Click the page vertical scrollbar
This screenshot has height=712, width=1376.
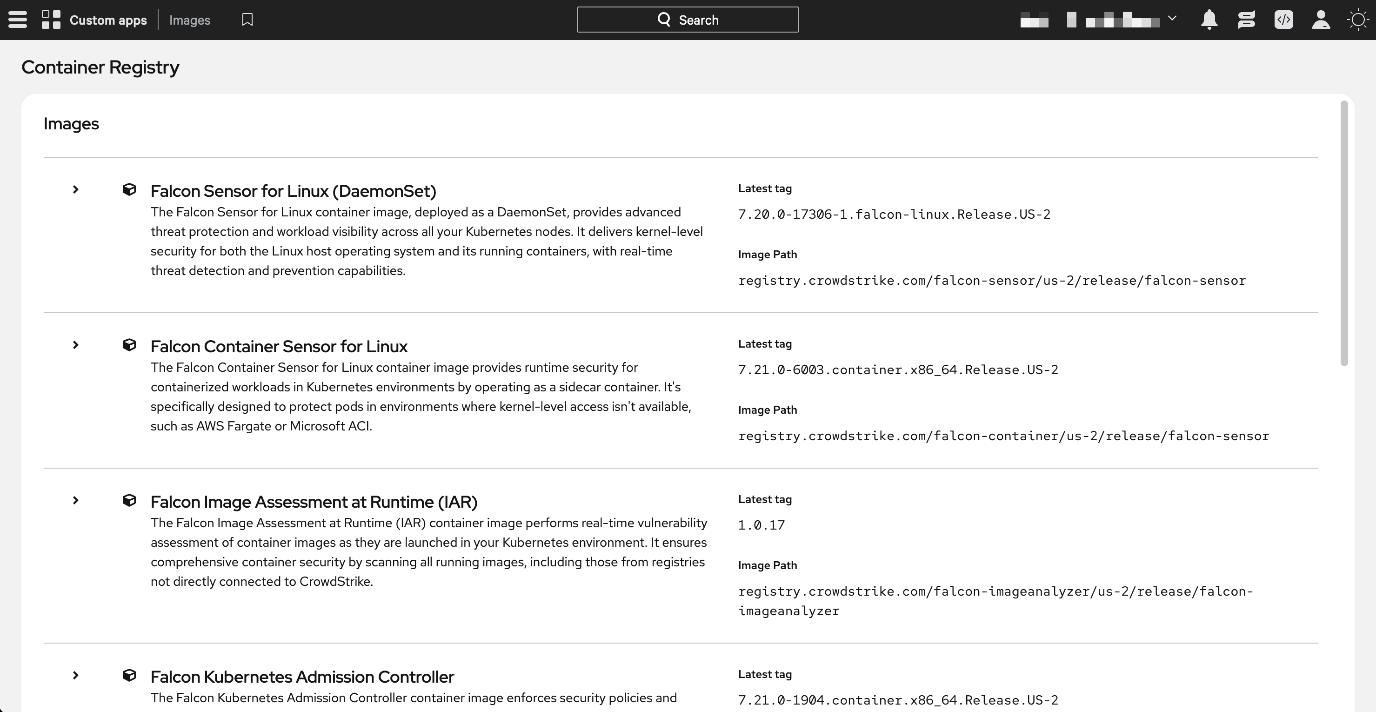pyautogui.click(x=1344, y=233)
